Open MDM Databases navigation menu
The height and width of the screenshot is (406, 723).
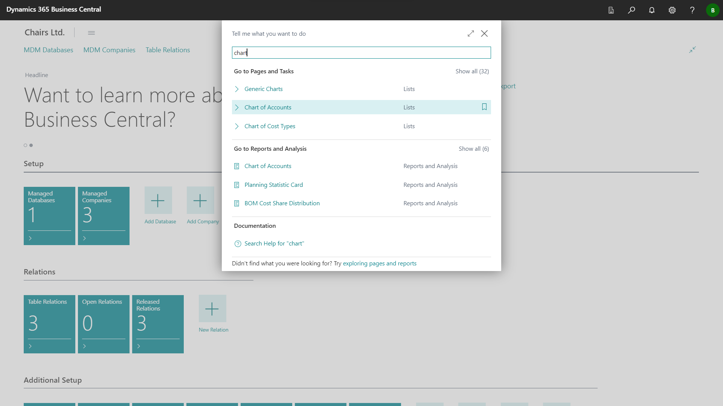point(49,50)
